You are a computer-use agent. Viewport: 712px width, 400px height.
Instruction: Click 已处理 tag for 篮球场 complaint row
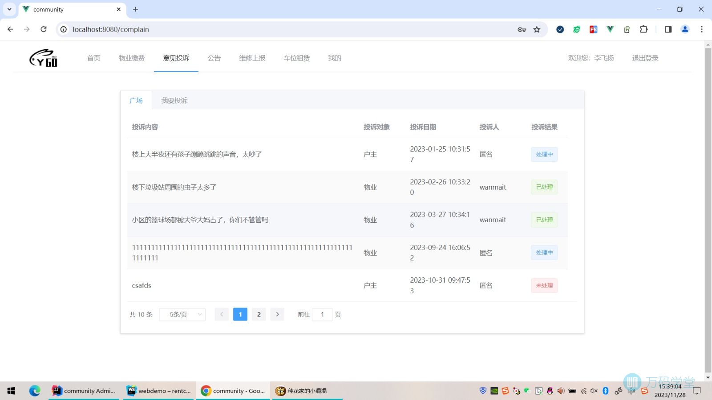[x=544, y=220]
